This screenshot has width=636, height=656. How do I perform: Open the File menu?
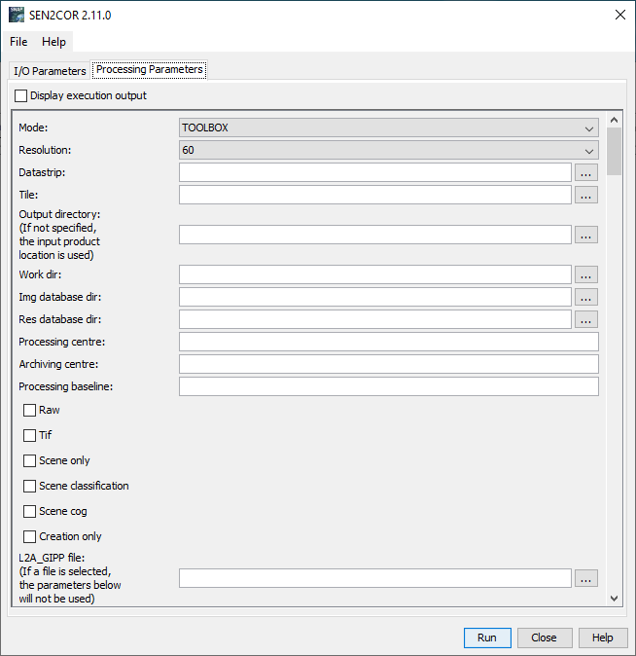click(18, 42)
